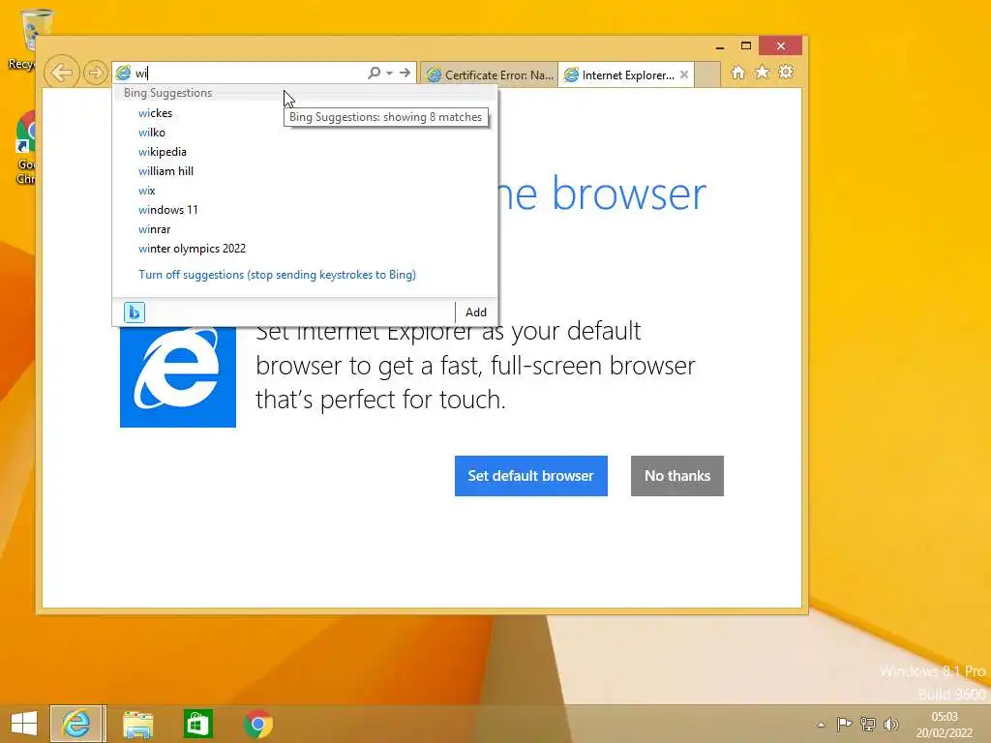This screenshot has height=743, width=991.
Task: Click the network status tray icon
Action: (x=868, y=724)
